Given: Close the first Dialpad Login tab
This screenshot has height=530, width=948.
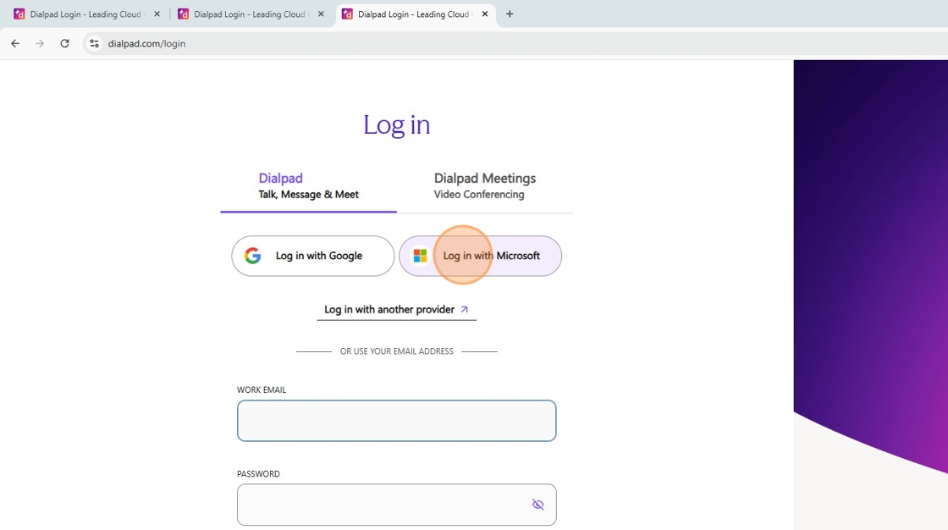Looking at the screenshot, I should coord(157,14).
